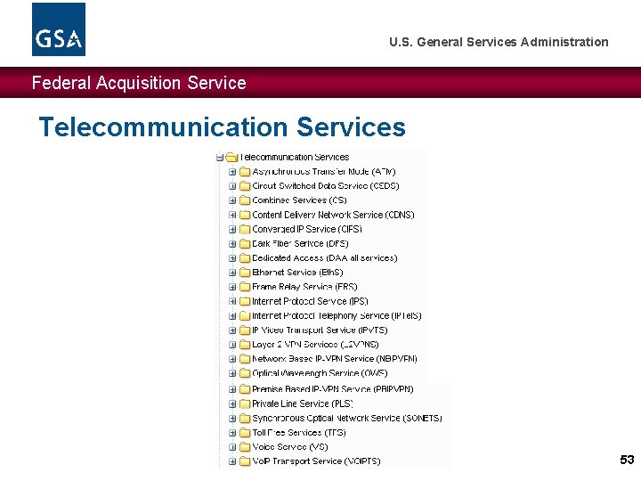The width and height of the screenshot is (641, 481).
Task: Select Dedicated Access (DAA all services)
Action: pos(324,258)
